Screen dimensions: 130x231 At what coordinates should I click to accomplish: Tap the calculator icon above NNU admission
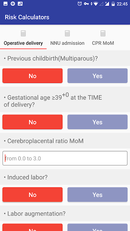click(x=68, y=34)
